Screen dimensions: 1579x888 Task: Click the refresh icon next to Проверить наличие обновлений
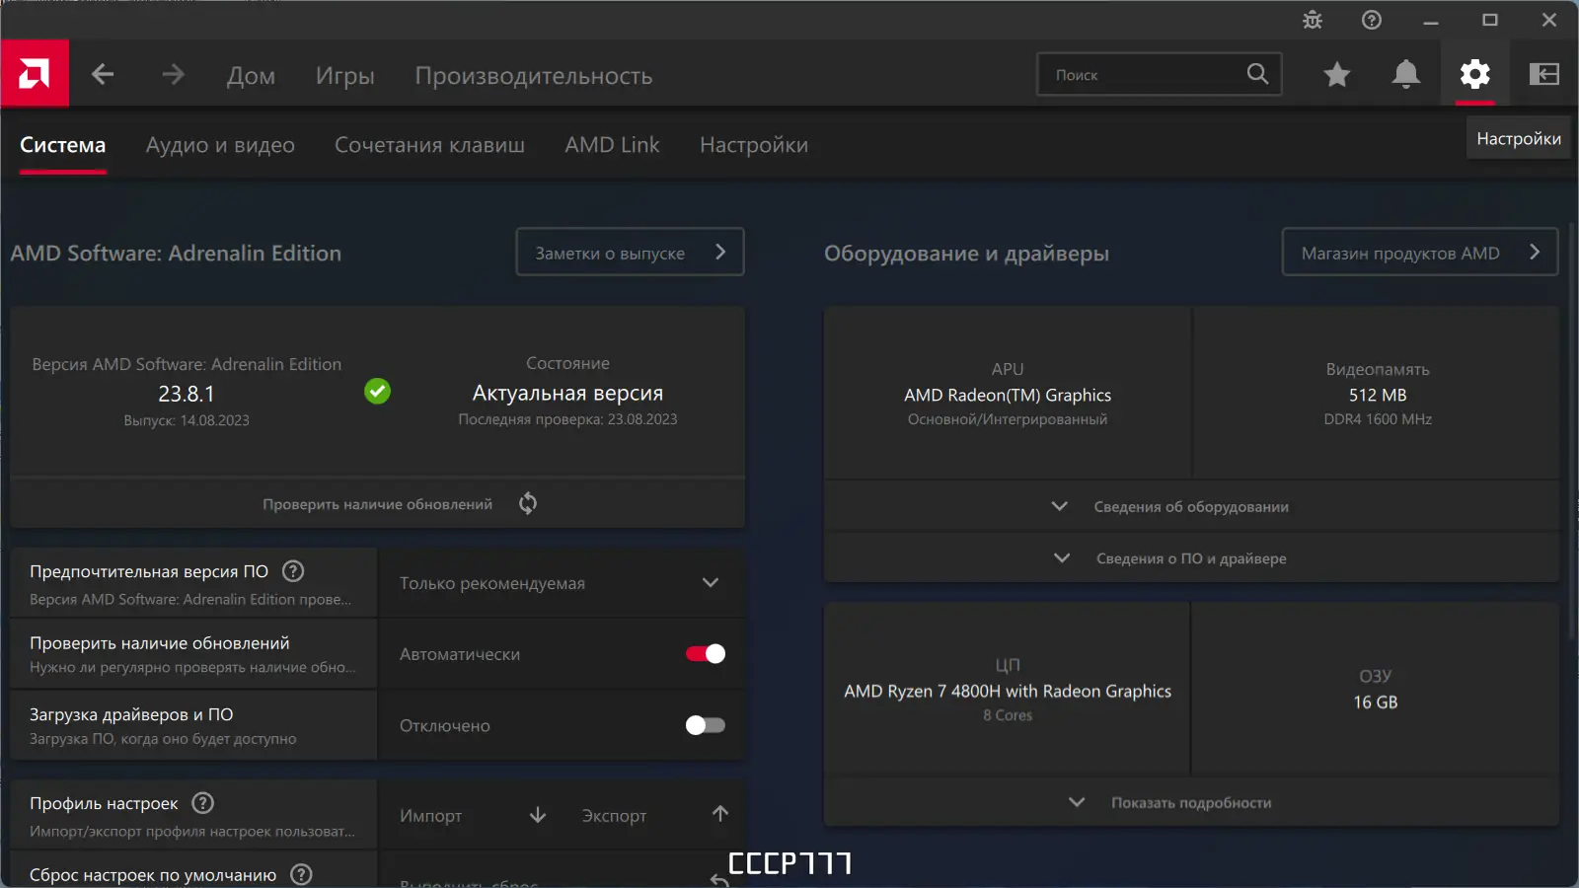click(x=527, y=503)
